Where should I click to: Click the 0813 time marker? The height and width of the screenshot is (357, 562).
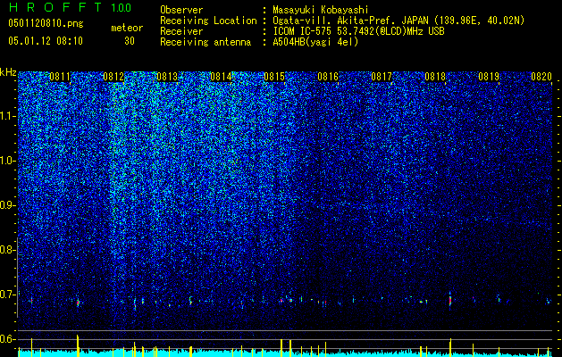click(167, 77)
